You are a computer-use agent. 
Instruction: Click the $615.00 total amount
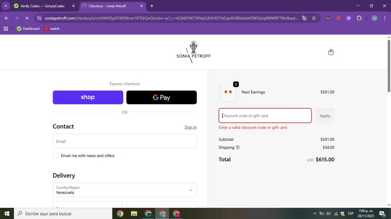point(325,160)
